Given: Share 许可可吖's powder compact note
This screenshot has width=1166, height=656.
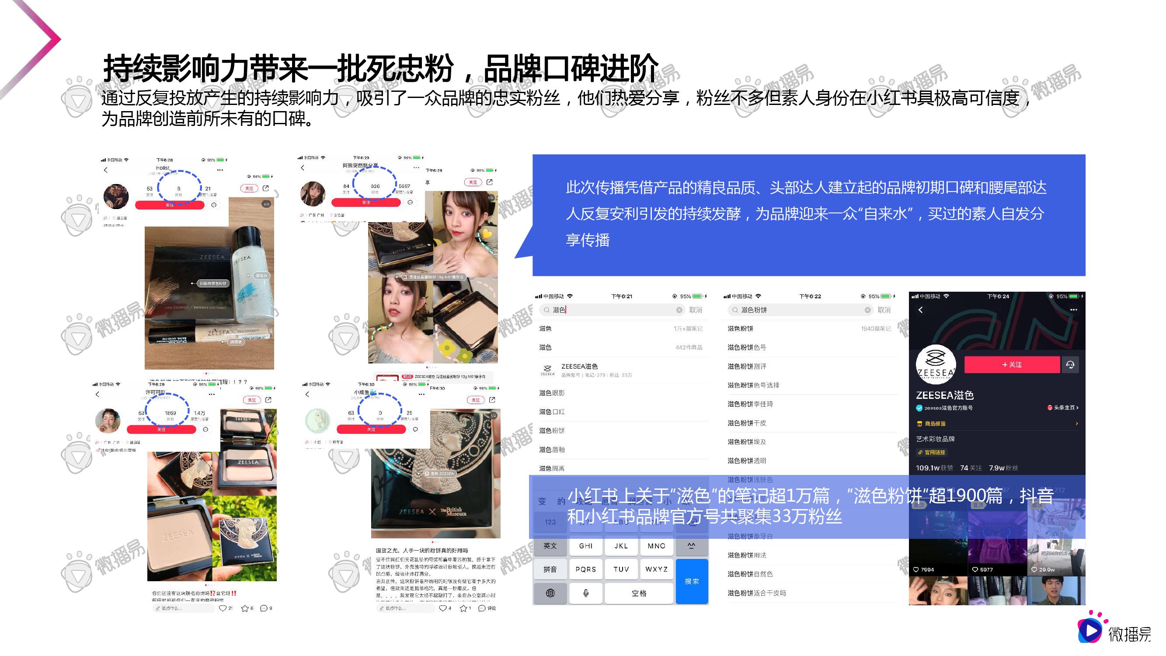Looking at the screenshot, I should pyautogui.click(x=268, y=400).
